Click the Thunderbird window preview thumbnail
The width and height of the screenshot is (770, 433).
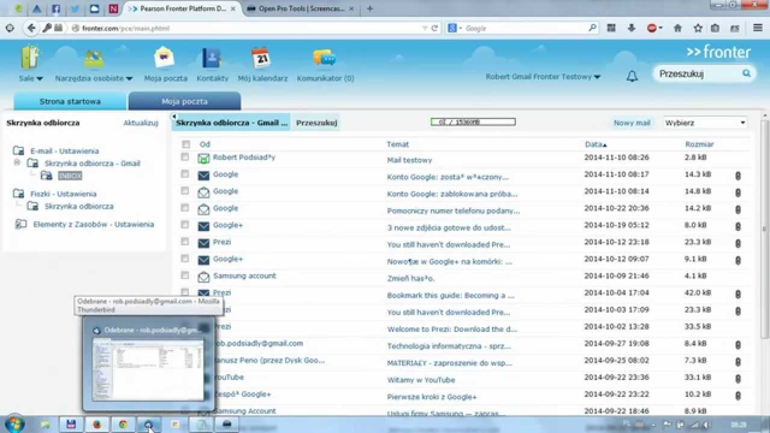pyautogui.click(x=148, y=369)
